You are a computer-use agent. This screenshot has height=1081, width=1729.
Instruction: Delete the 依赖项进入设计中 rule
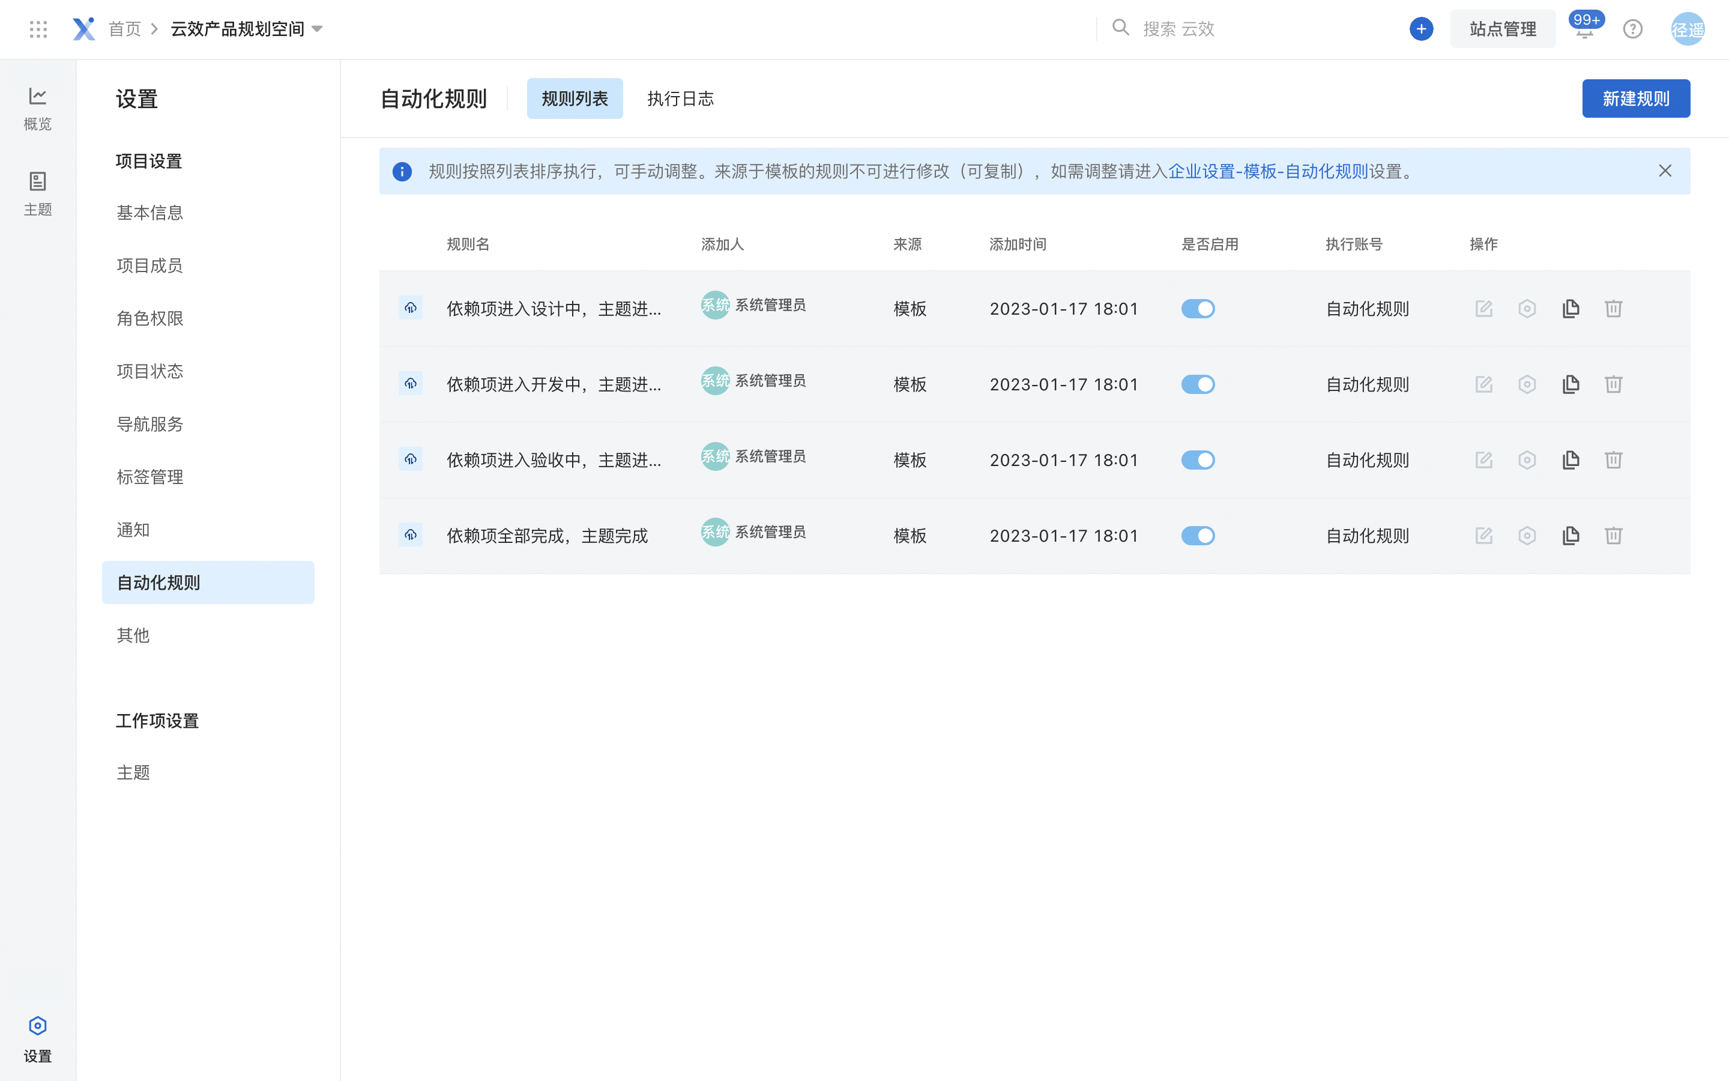(1613, 309)
